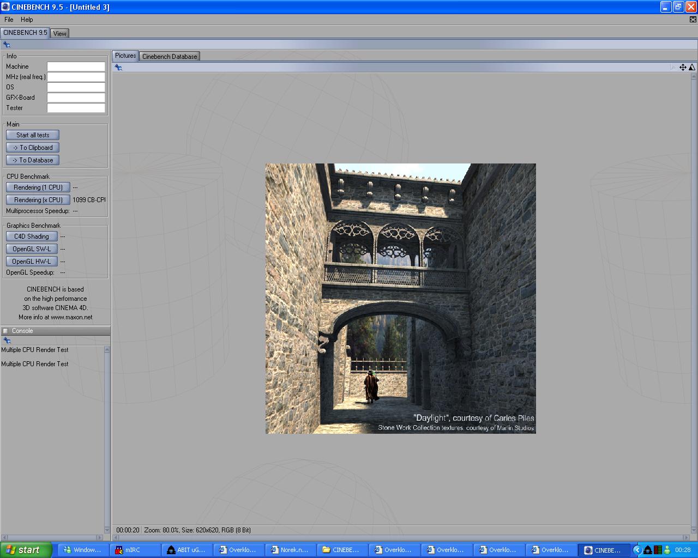Click the Start all tests button
This screenshot has height=558, width=698.
(33, 135)
